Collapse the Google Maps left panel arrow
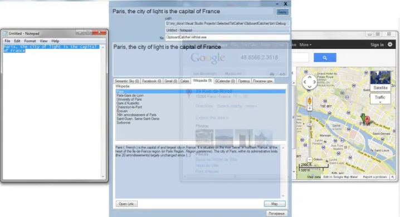Viewport: 400px width, 217px height. point(292,73)
